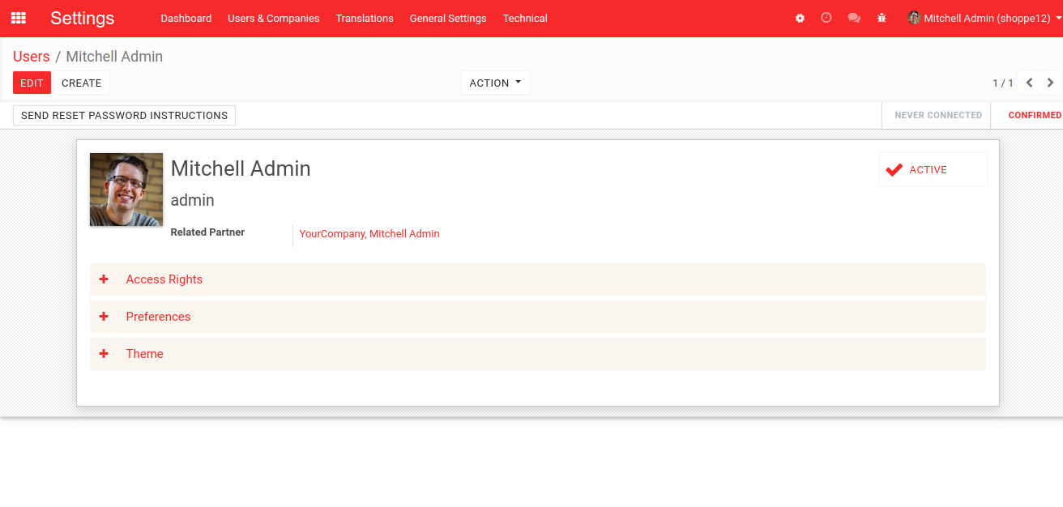Open the activities clock icon
Screen dimensions: 1063x507
point(826,18)
